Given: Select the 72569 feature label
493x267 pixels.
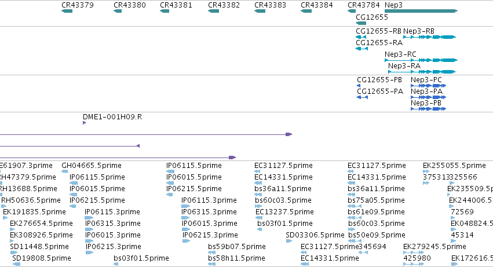Looking at the screenshot, I should pos(462,211).
